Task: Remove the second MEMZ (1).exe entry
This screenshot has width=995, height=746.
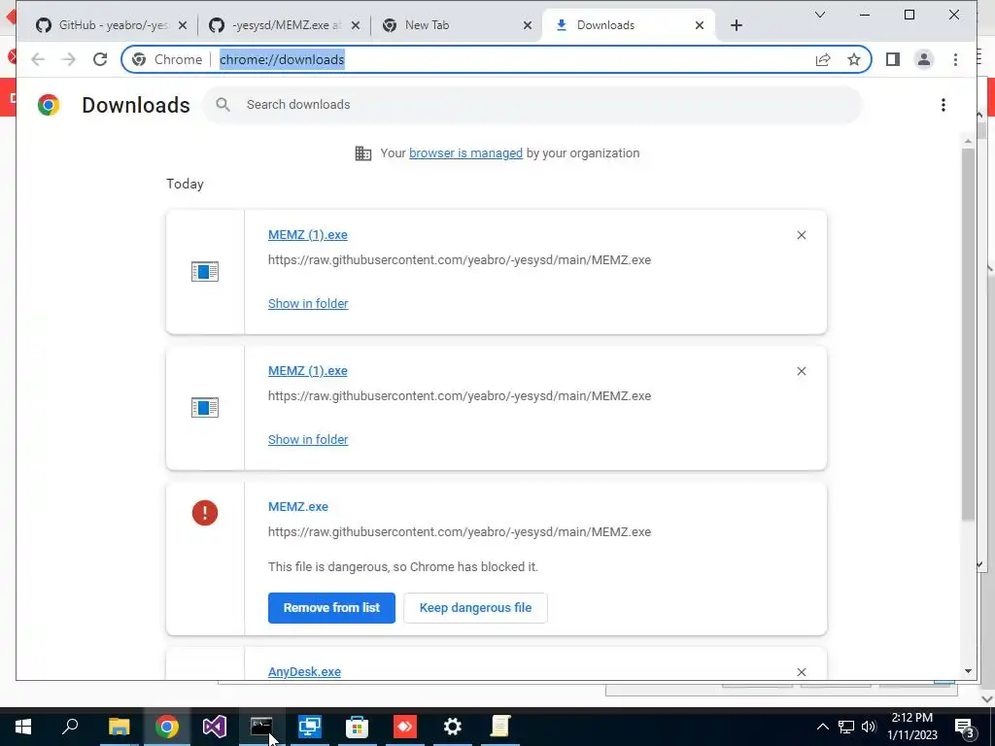Action: pos(802,371)
